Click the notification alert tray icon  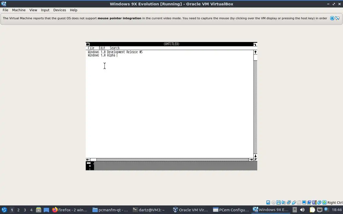tap(326, 209)
